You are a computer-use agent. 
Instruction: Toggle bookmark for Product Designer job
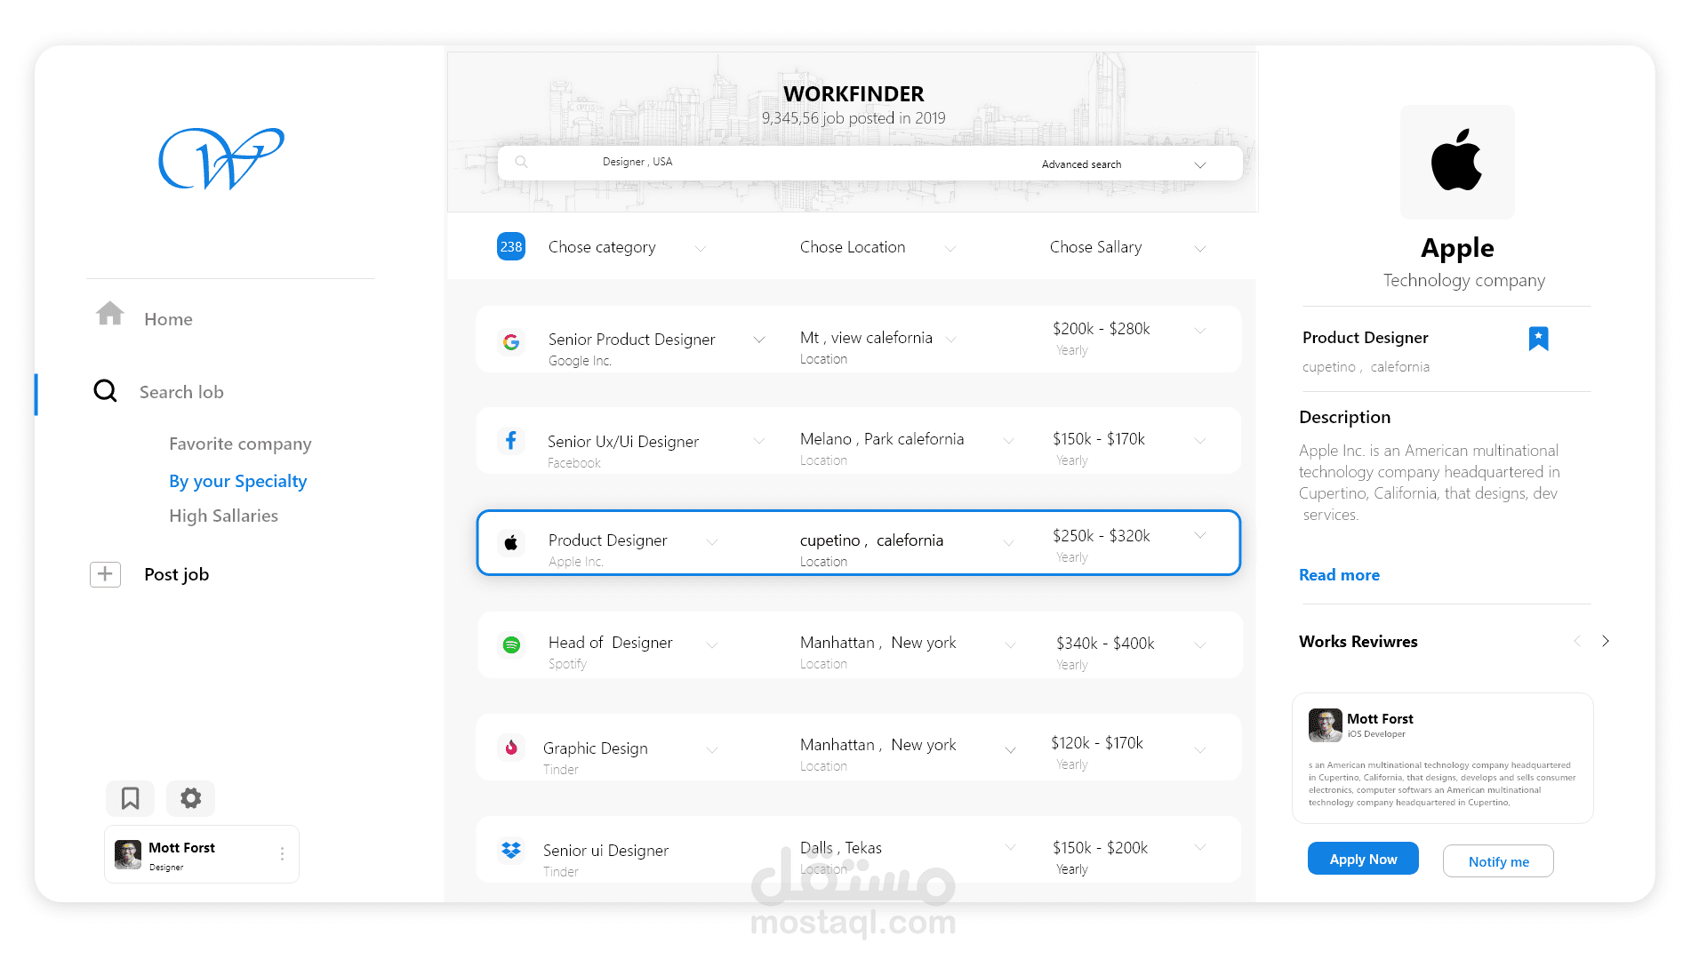click(1539, 338)
